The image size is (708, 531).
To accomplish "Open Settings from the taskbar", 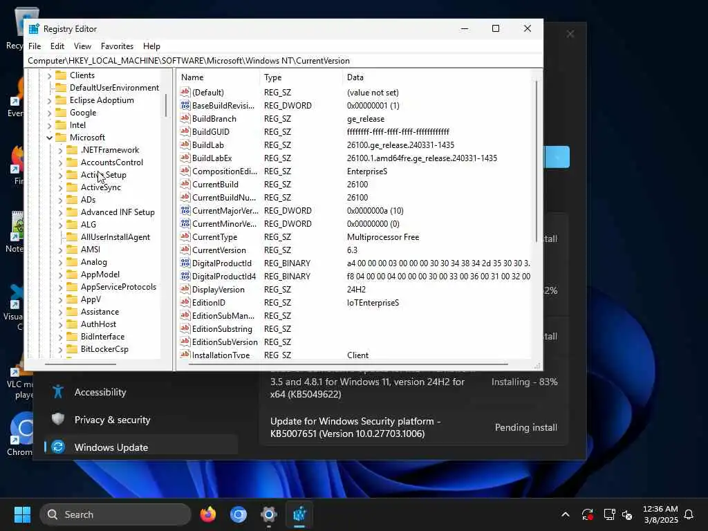I will (x=269, y=514).
